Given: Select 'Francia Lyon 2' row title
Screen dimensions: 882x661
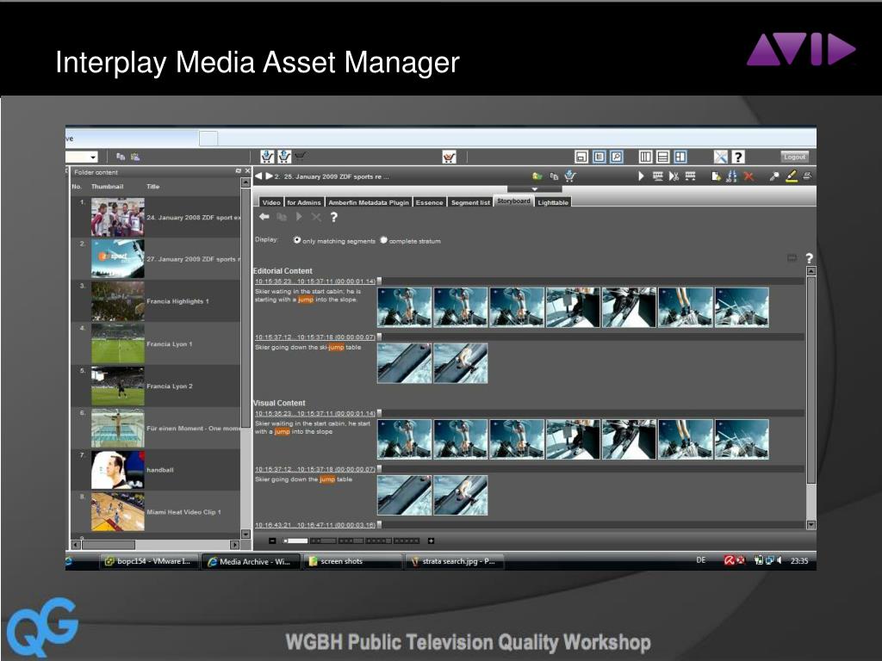Looking at the screenshot, I should [x=170, y=386].
